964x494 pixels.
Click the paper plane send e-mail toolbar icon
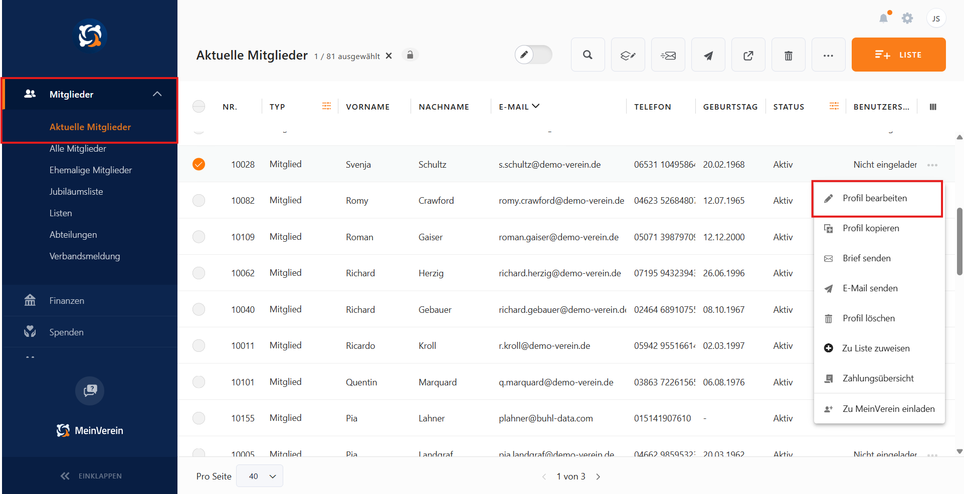point(708,55)
